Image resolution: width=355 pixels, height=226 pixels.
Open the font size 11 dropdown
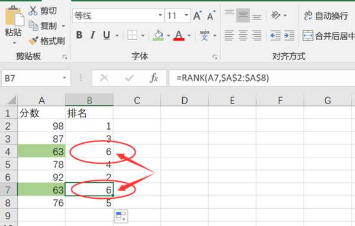tap(186, 15)
